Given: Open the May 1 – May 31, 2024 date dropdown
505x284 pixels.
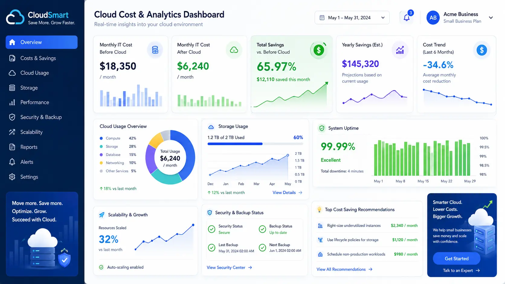Looking at the screenshot, I should pyautogui.click(x=352, y=18).
